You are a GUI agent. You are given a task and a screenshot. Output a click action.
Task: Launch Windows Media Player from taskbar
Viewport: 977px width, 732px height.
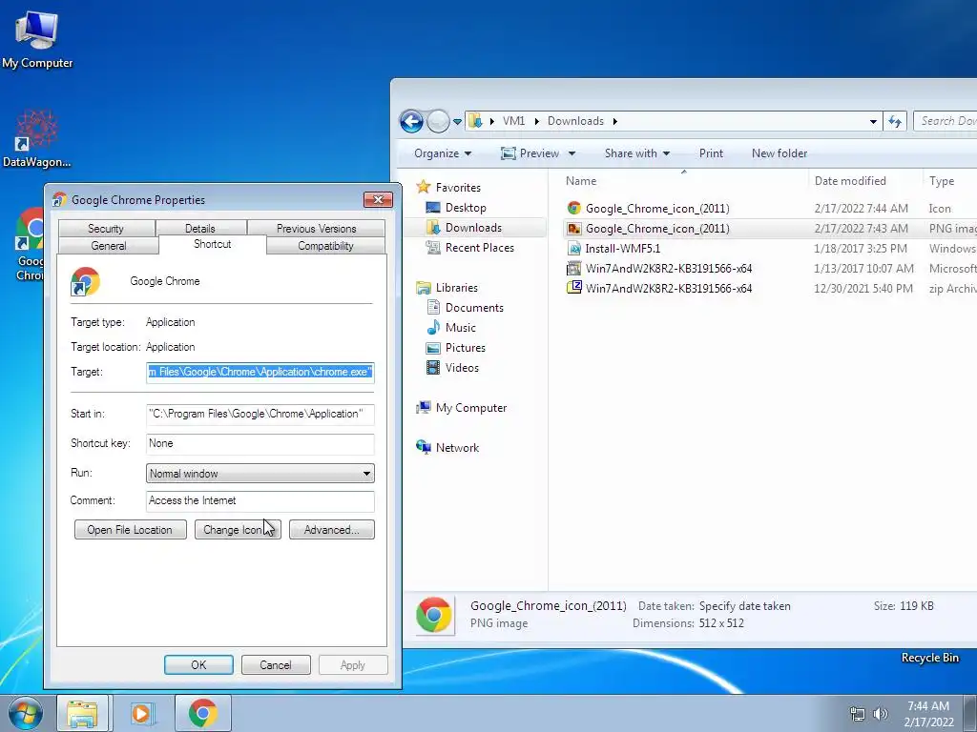141,713
